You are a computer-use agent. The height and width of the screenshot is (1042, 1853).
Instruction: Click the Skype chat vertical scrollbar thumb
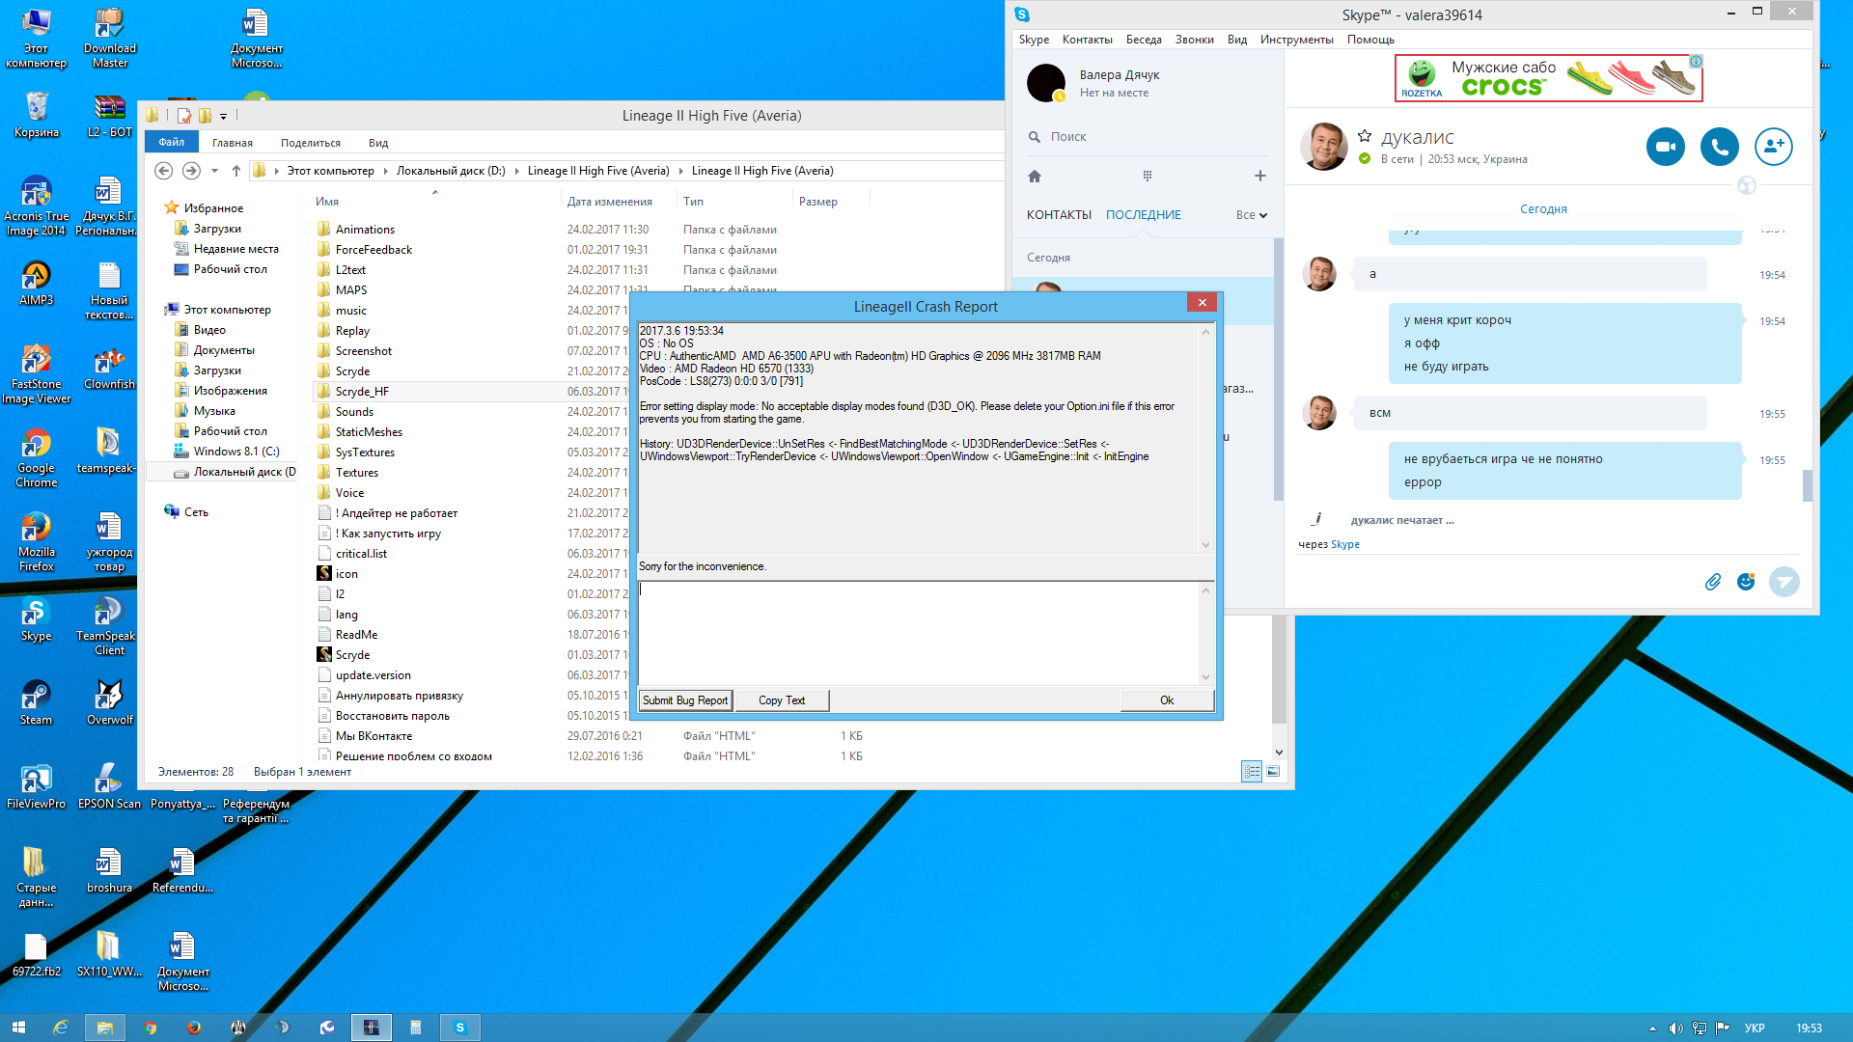click(x=1807, y=485)
